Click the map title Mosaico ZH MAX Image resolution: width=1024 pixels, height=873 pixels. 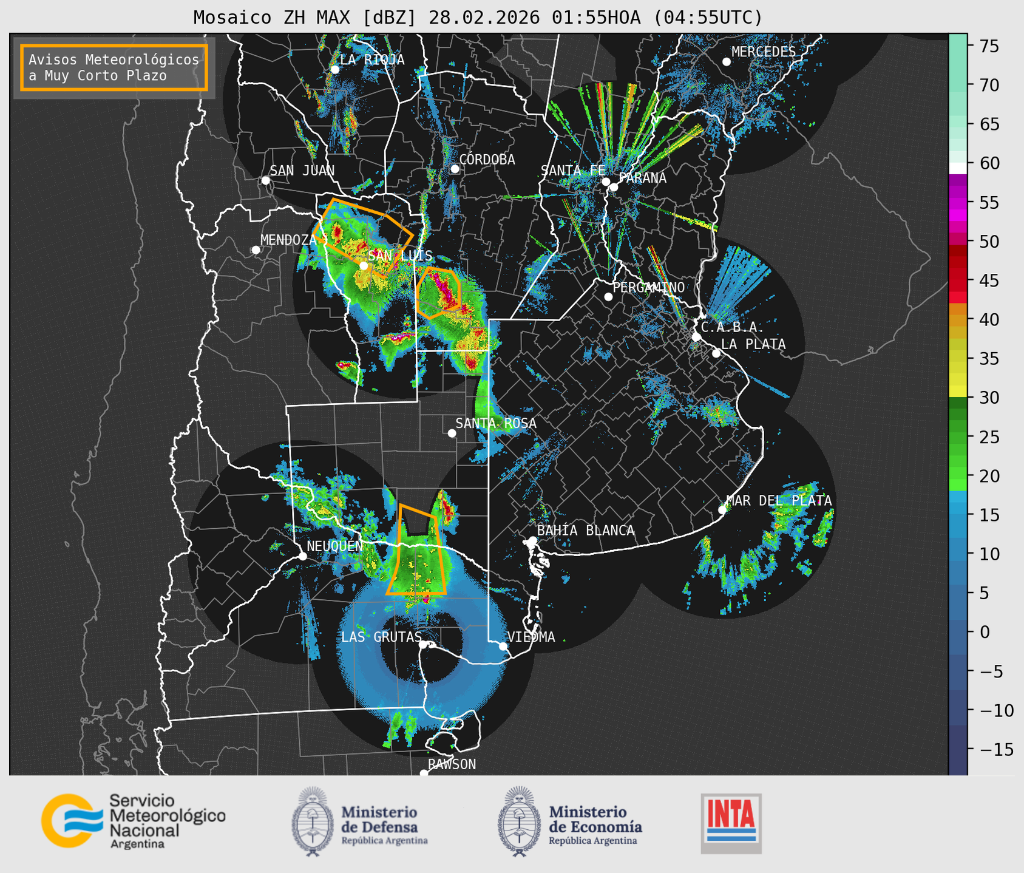point(478,17)
